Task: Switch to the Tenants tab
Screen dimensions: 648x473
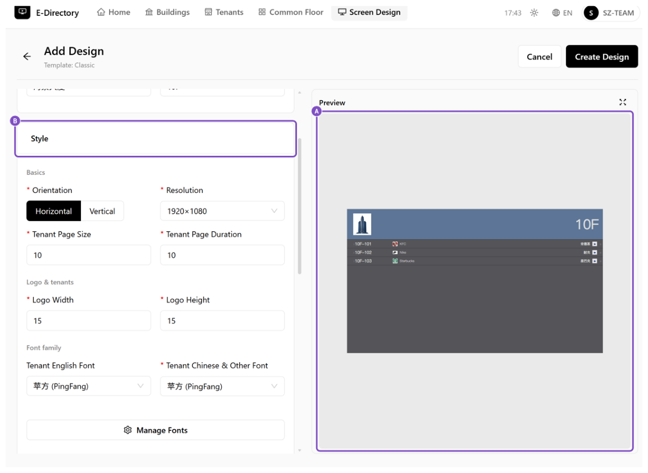Action: click(224, 12)
